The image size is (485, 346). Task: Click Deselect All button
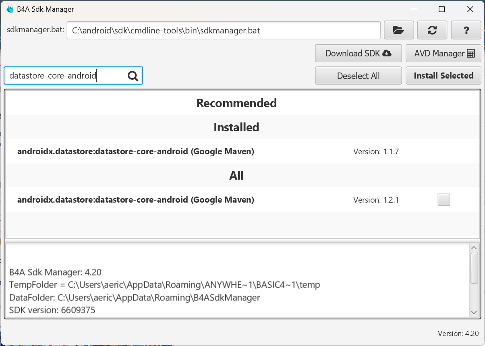pyautogui.click(x=359, y=76)
